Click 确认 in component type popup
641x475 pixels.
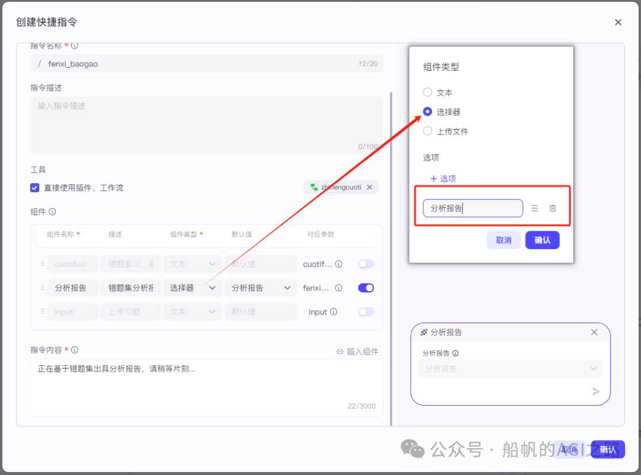coord(542,240)
